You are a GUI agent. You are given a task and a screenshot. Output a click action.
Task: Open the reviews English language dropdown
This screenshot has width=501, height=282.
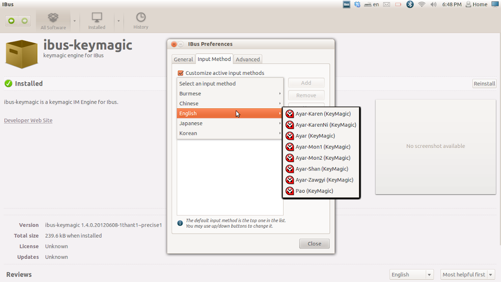412,274
